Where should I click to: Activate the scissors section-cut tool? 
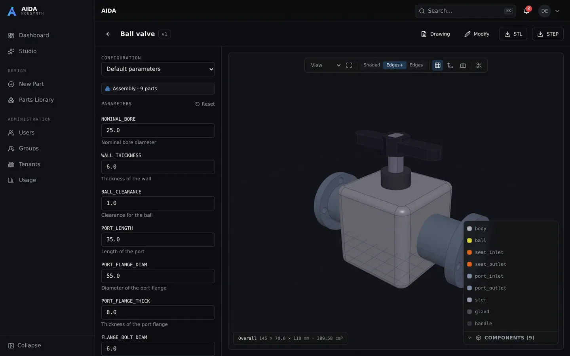point(479,65)
